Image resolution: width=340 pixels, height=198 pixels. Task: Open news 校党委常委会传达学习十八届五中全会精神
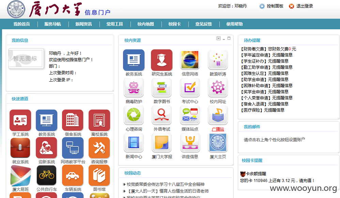pos(166,184)
